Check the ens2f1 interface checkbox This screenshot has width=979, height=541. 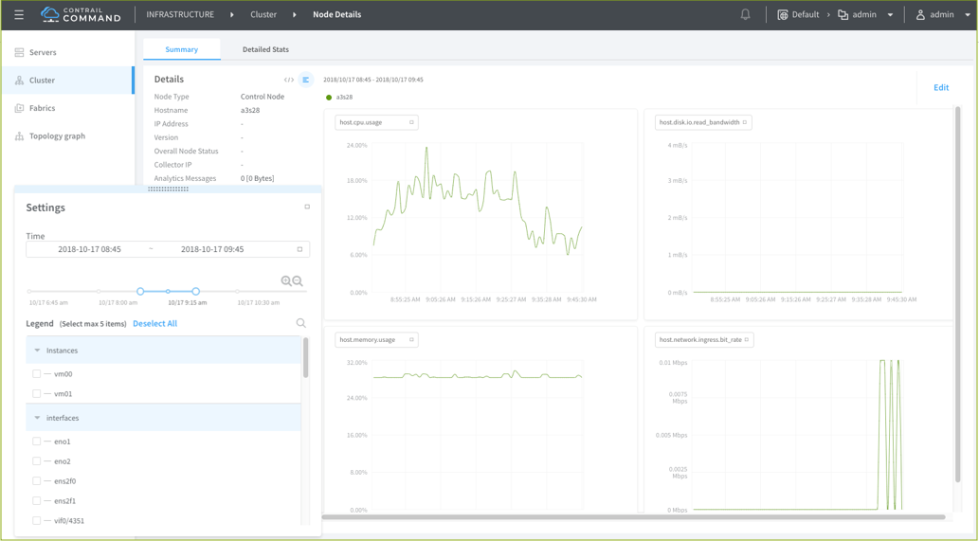pos(36,500)
